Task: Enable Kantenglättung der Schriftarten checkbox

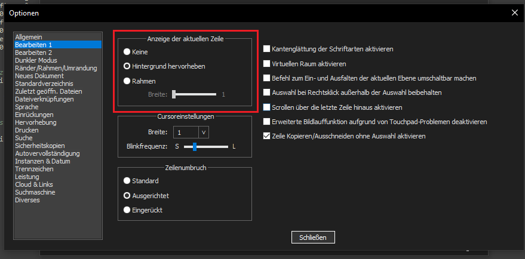Action: [x=266, y=49]
